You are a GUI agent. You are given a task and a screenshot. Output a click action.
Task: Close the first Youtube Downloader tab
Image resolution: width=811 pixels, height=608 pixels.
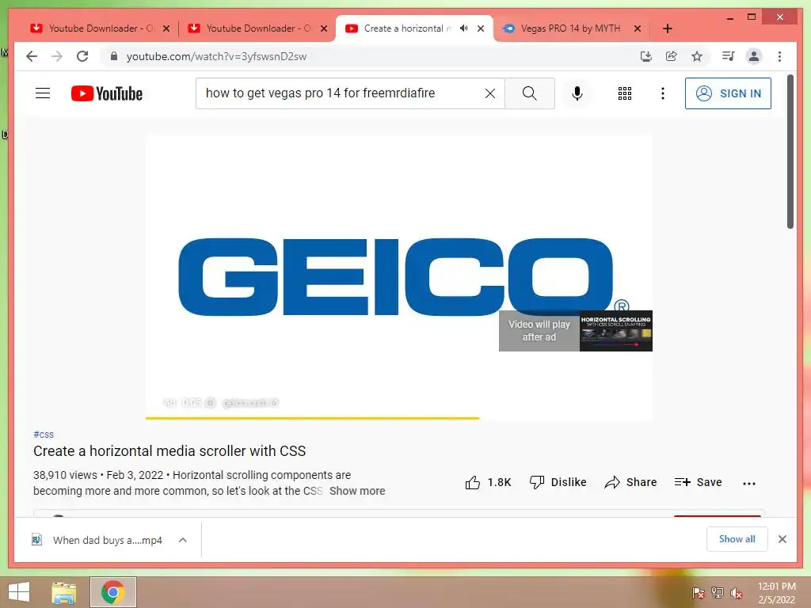pos(166,28)
